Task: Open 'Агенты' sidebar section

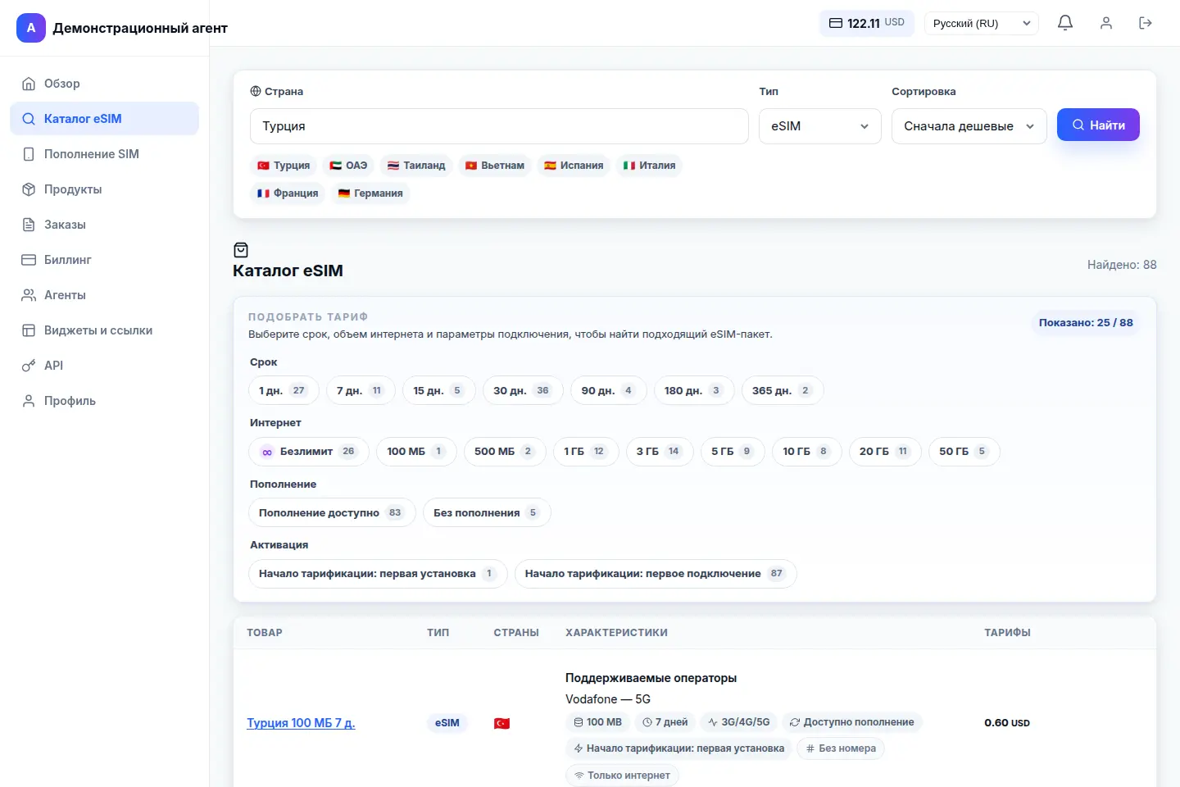Action: pos(104,295)
